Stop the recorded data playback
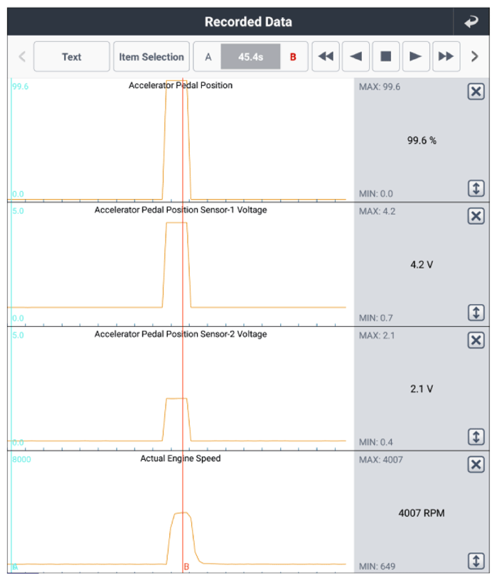497x580 pixels. tap(386, 57)
